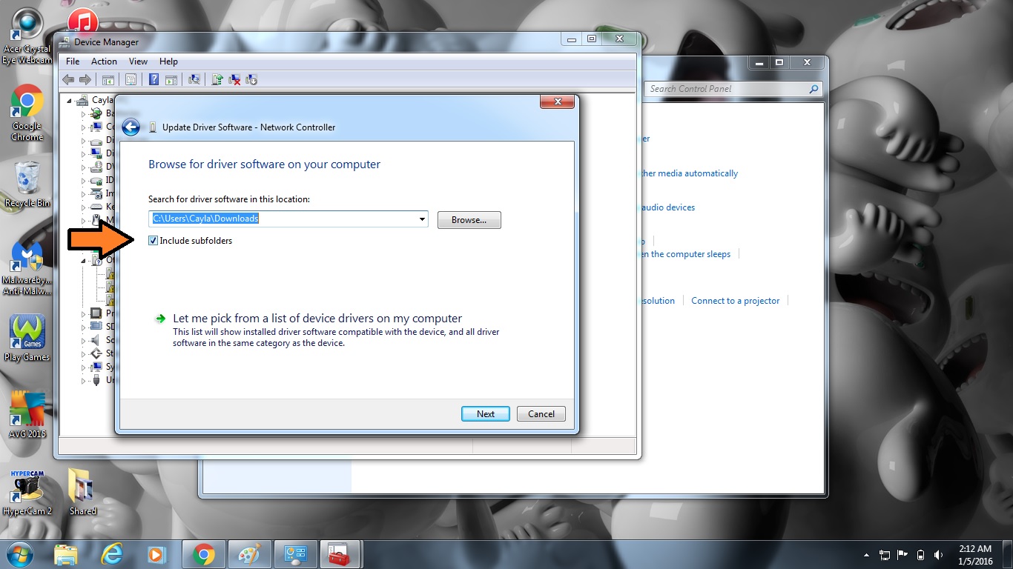Viewport: 1013px width, 569px height.
Task: Switch to Google Chrome on the taskbar
Action: [x=203, y=554]
